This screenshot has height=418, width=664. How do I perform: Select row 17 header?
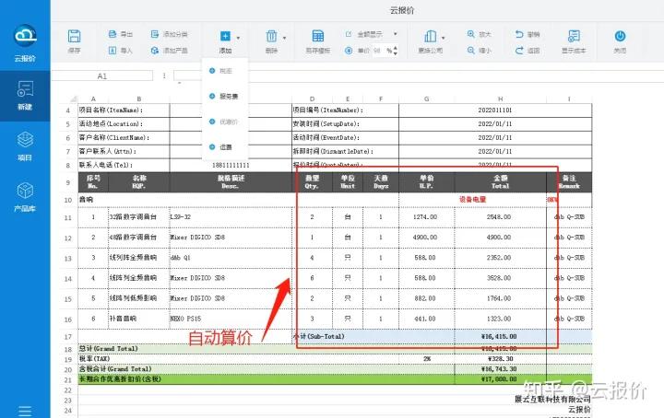point(67,337)
